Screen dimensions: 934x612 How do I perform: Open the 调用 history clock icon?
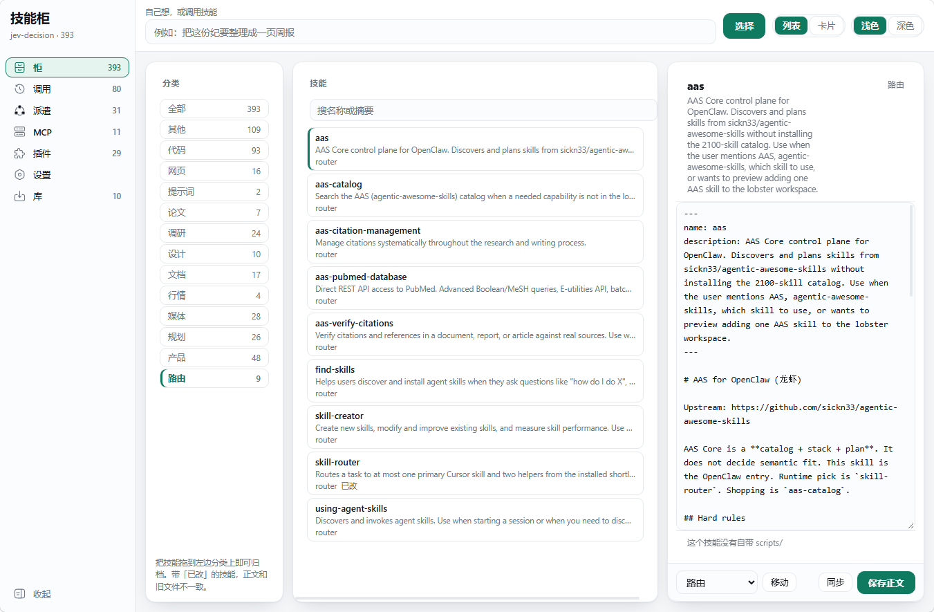tap(19, 89)
